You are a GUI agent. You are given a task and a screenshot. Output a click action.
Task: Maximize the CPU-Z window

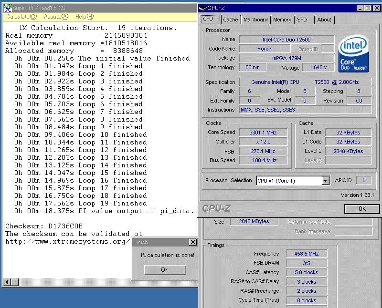click(x=368, y=8)
